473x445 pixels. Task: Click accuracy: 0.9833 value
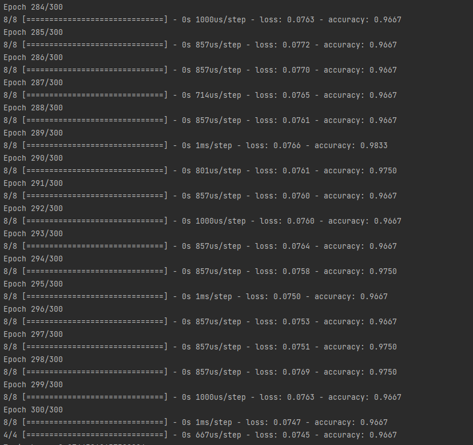click(x=351, y=146)
